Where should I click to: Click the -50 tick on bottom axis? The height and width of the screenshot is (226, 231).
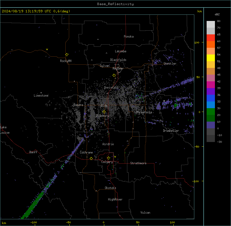(x=68, y=222)
